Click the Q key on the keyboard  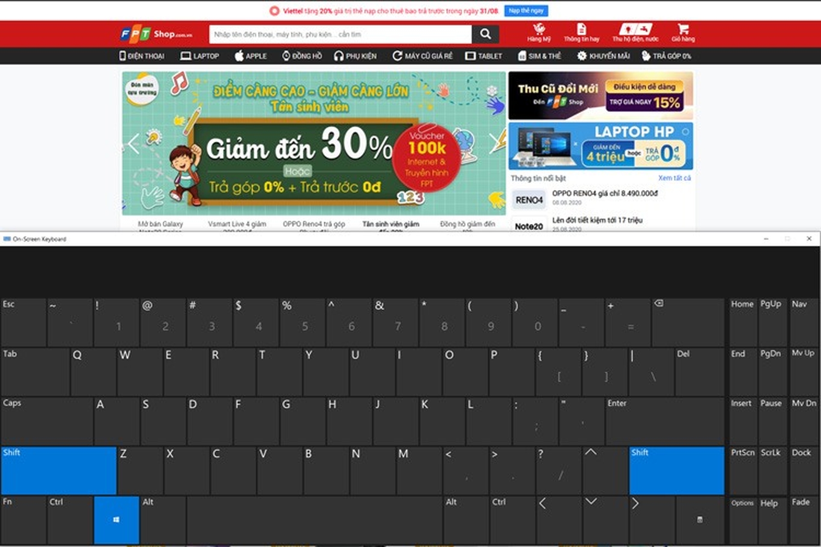coord(93,372)
